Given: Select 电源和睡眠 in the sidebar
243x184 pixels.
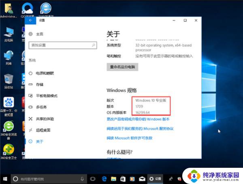Looking at the screenshot, I should 45,73.
